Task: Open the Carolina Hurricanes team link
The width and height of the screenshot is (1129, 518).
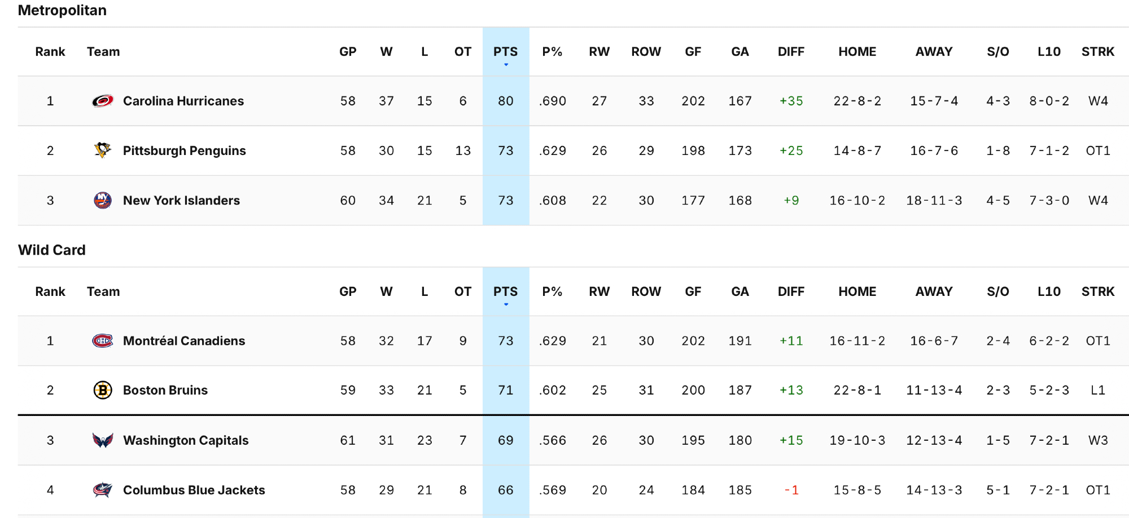Action: [x=183, y=101]
